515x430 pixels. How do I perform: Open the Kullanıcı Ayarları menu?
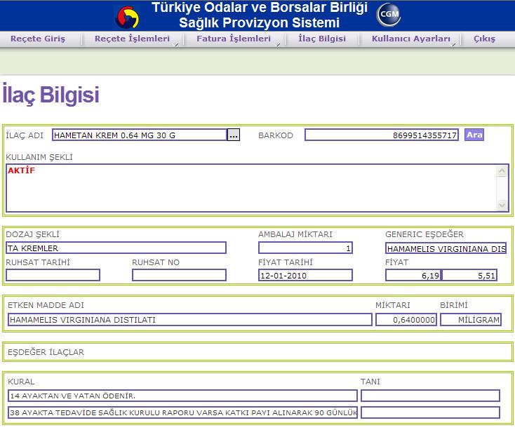tap(411, 39)
